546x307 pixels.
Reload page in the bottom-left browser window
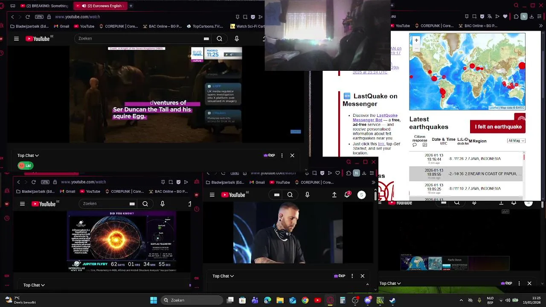tap(34, 182)
